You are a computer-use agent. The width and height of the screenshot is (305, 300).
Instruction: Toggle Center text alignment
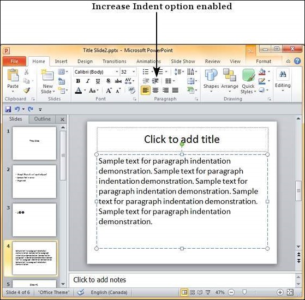[156, 90]
